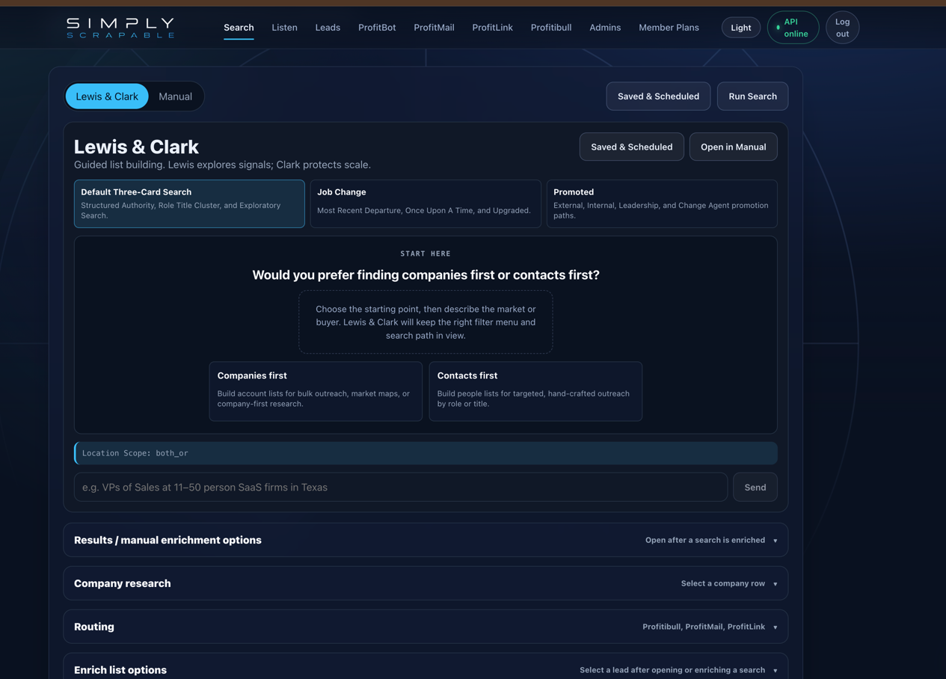Click the API online status pill
The width and height of the screenshot is (946, 679).
click(793, 28)
